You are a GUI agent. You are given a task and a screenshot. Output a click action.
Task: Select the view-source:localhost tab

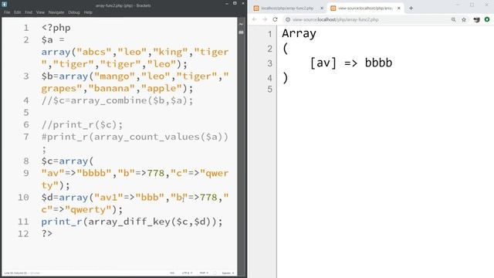click(365, 8)
